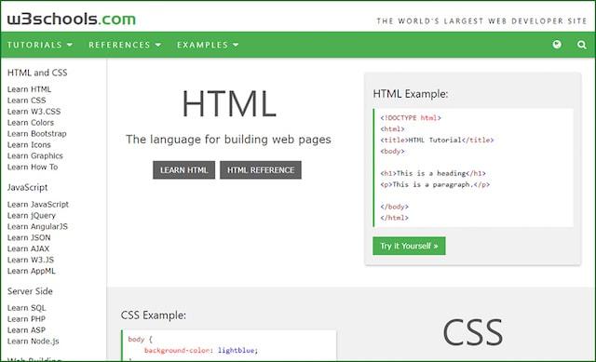This screenshot has height=362, width=596.
Task: Open the search magnifier icon
Action: point(581,45)
